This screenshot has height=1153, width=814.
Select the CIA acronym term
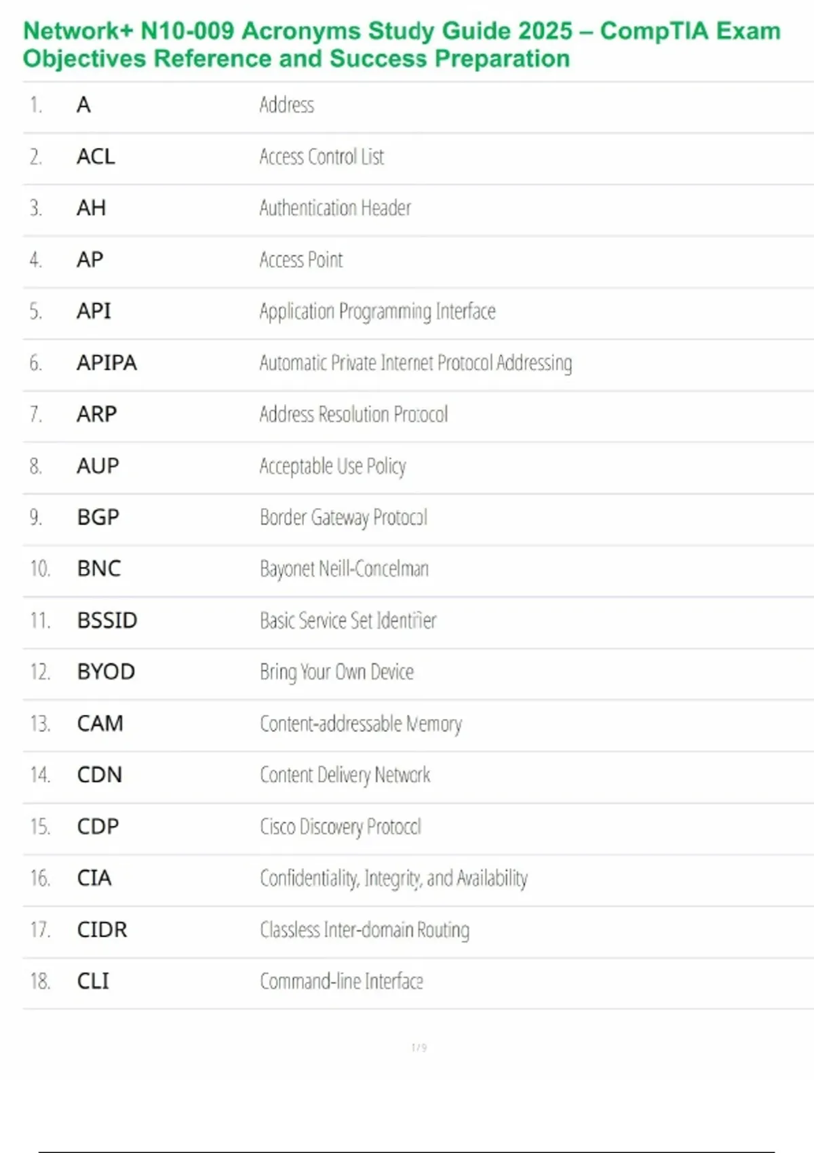click(x=94, y=878)
